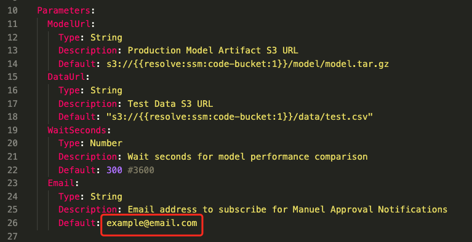Select the WaitSeconds key
The image size is (472, 242).
tap(77, 130)
